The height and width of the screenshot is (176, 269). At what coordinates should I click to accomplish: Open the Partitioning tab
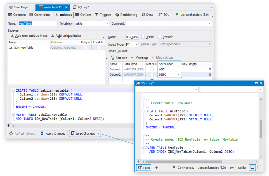126,15
